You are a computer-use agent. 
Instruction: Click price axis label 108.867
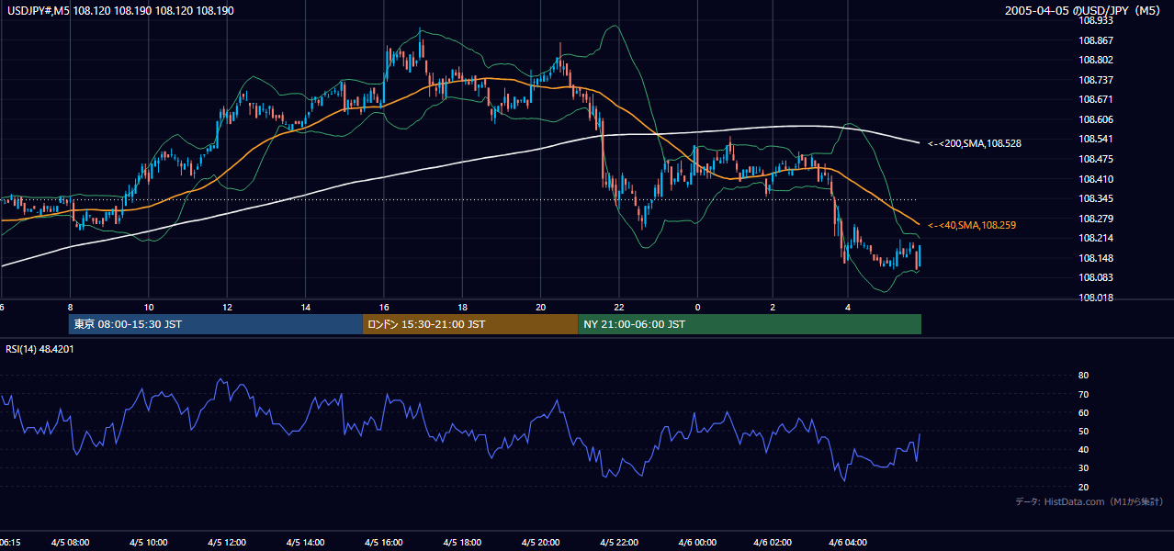tap(1098, 40)
